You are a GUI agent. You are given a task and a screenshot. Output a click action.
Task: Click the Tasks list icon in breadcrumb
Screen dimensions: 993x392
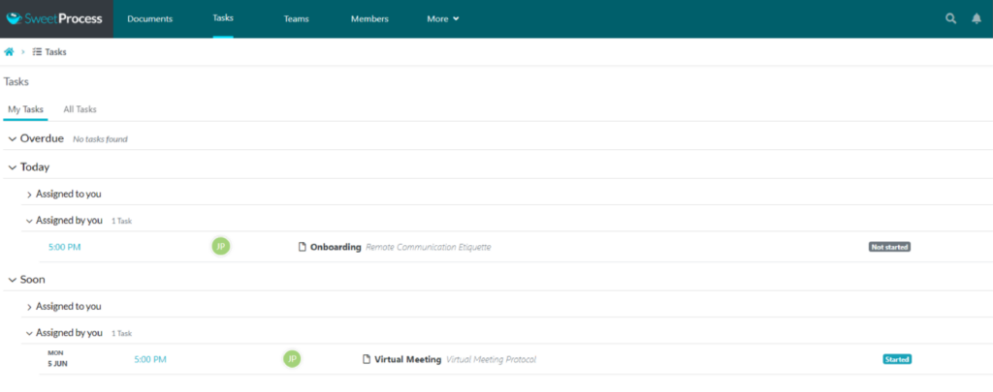38,52
